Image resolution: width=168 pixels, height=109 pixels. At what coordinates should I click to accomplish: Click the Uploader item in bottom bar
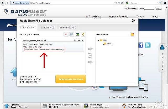tap(21, 106)
